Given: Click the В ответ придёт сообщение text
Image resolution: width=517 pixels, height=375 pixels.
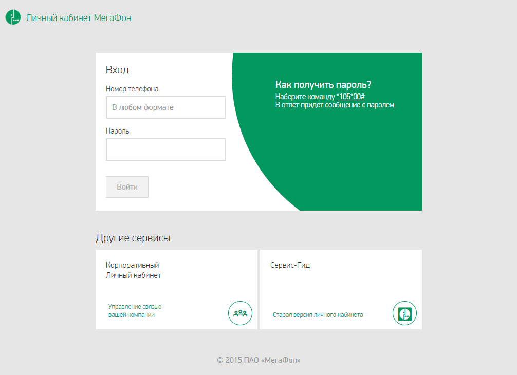Looking at the screenshot, I should pyautogui.click(x=335, y=105).
